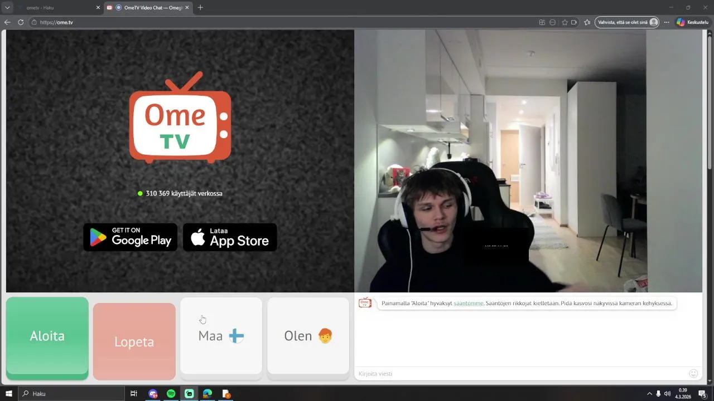Open the app available grid icon in address bar
The width and height of the screenshot is (714, 401).
(x=542, y=22)
